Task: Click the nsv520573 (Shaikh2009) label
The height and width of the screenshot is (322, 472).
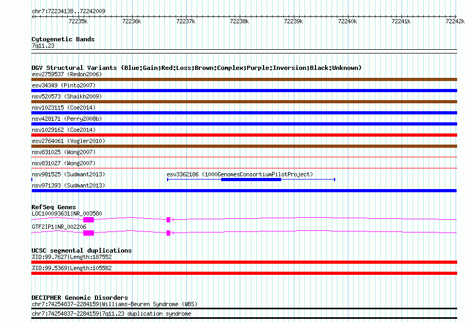Action: click(67, 96)
